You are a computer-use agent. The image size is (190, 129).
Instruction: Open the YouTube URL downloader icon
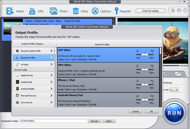pyautogui.click(x=32, y=11)
